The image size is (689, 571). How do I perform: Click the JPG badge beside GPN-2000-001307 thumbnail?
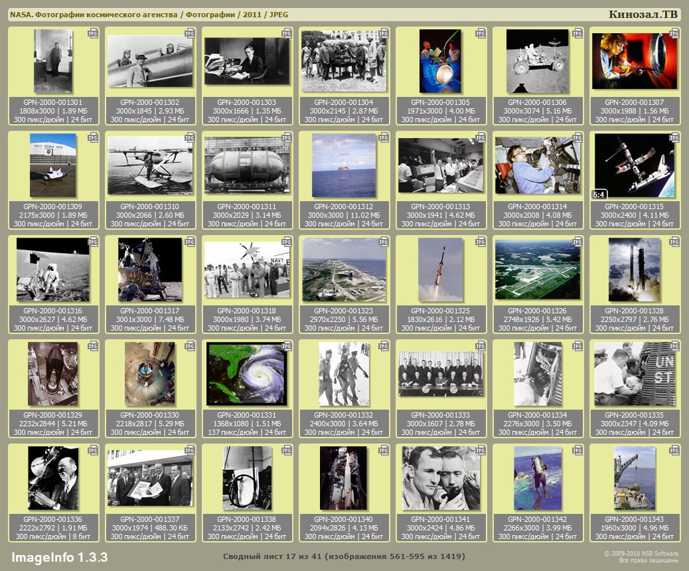674,33
